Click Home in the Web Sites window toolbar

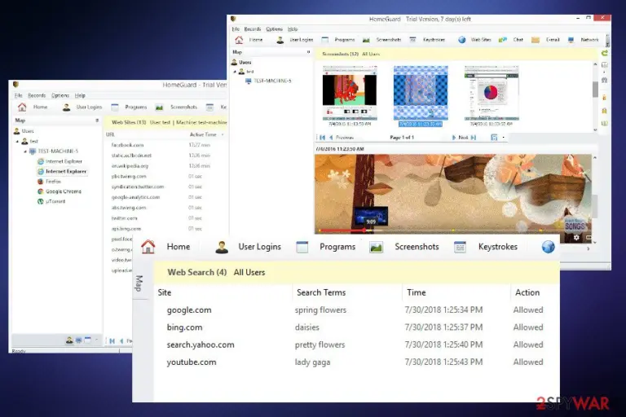coord(33,107)
